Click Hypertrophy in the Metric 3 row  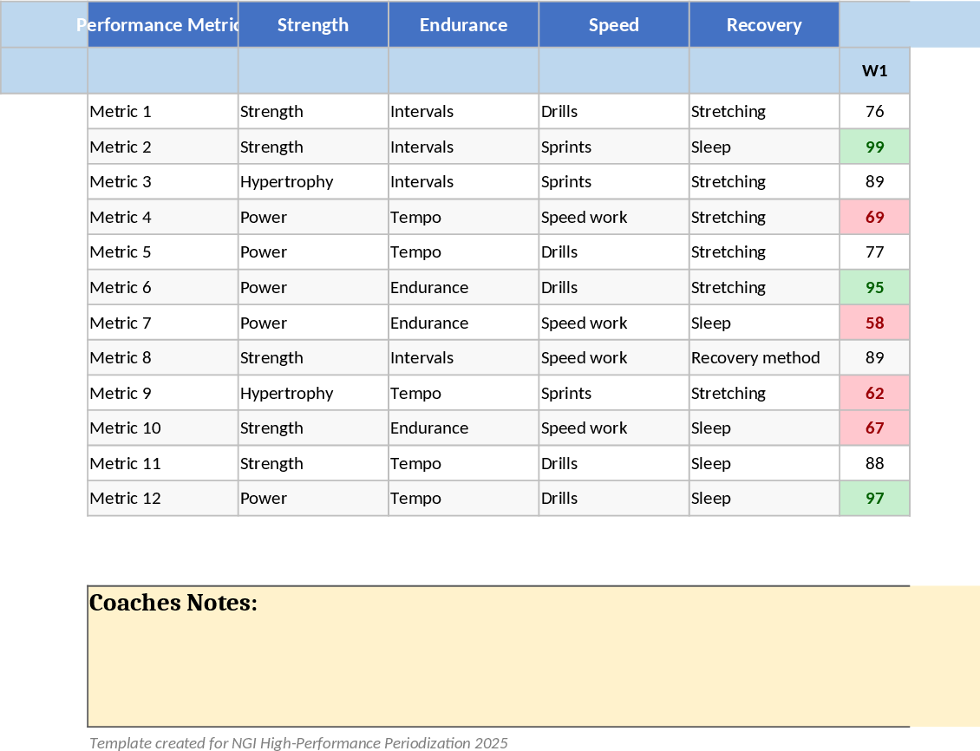coord(287,182)
